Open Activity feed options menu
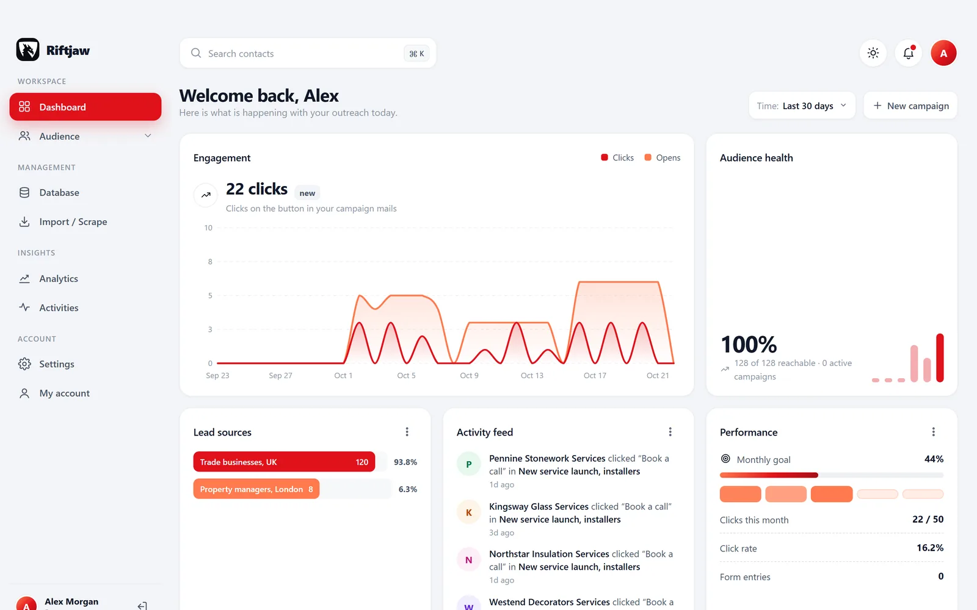Screen dimensions: 977x610 (x=670, y=432)
